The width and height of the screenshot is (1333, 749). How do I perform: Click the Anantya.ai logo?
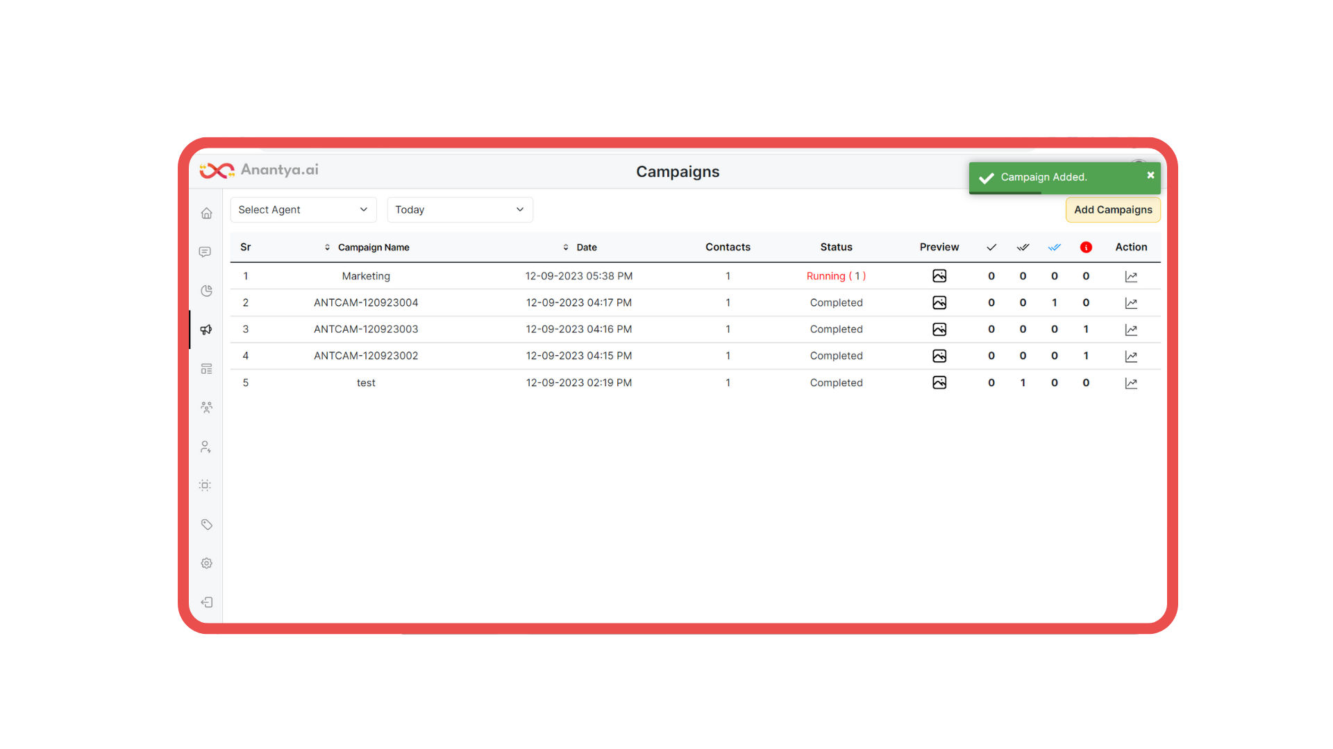[x=259, y=170]
